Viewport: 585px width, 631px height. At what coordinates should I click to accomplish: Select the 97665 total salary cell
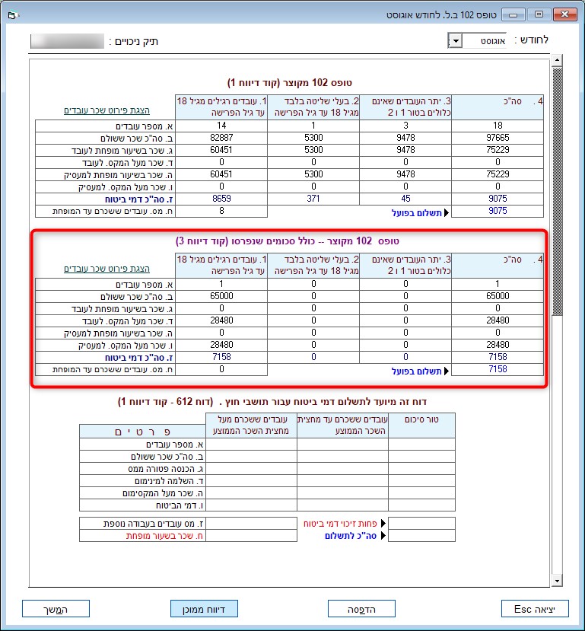click(498, 138)
